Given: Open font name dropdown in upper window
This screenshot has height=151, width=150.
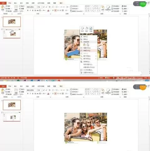Looking at the screenshot, I should click(37, 7).
